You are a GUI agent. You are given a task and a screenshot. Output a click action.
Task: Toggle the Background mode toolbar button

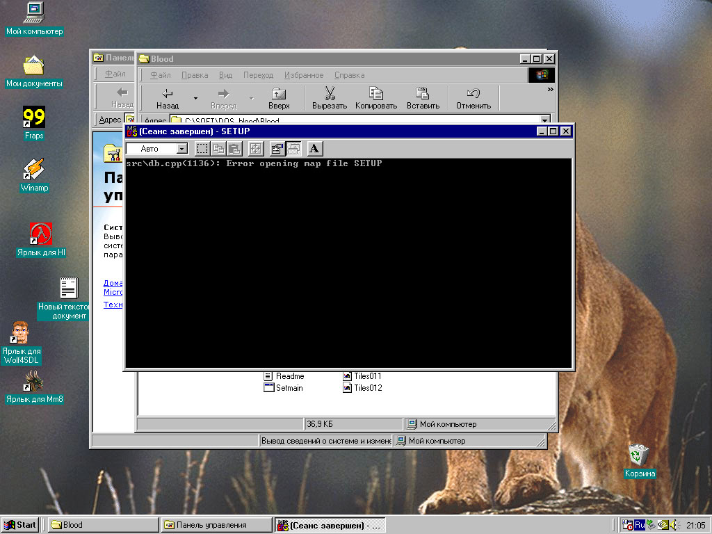point(293,148)
